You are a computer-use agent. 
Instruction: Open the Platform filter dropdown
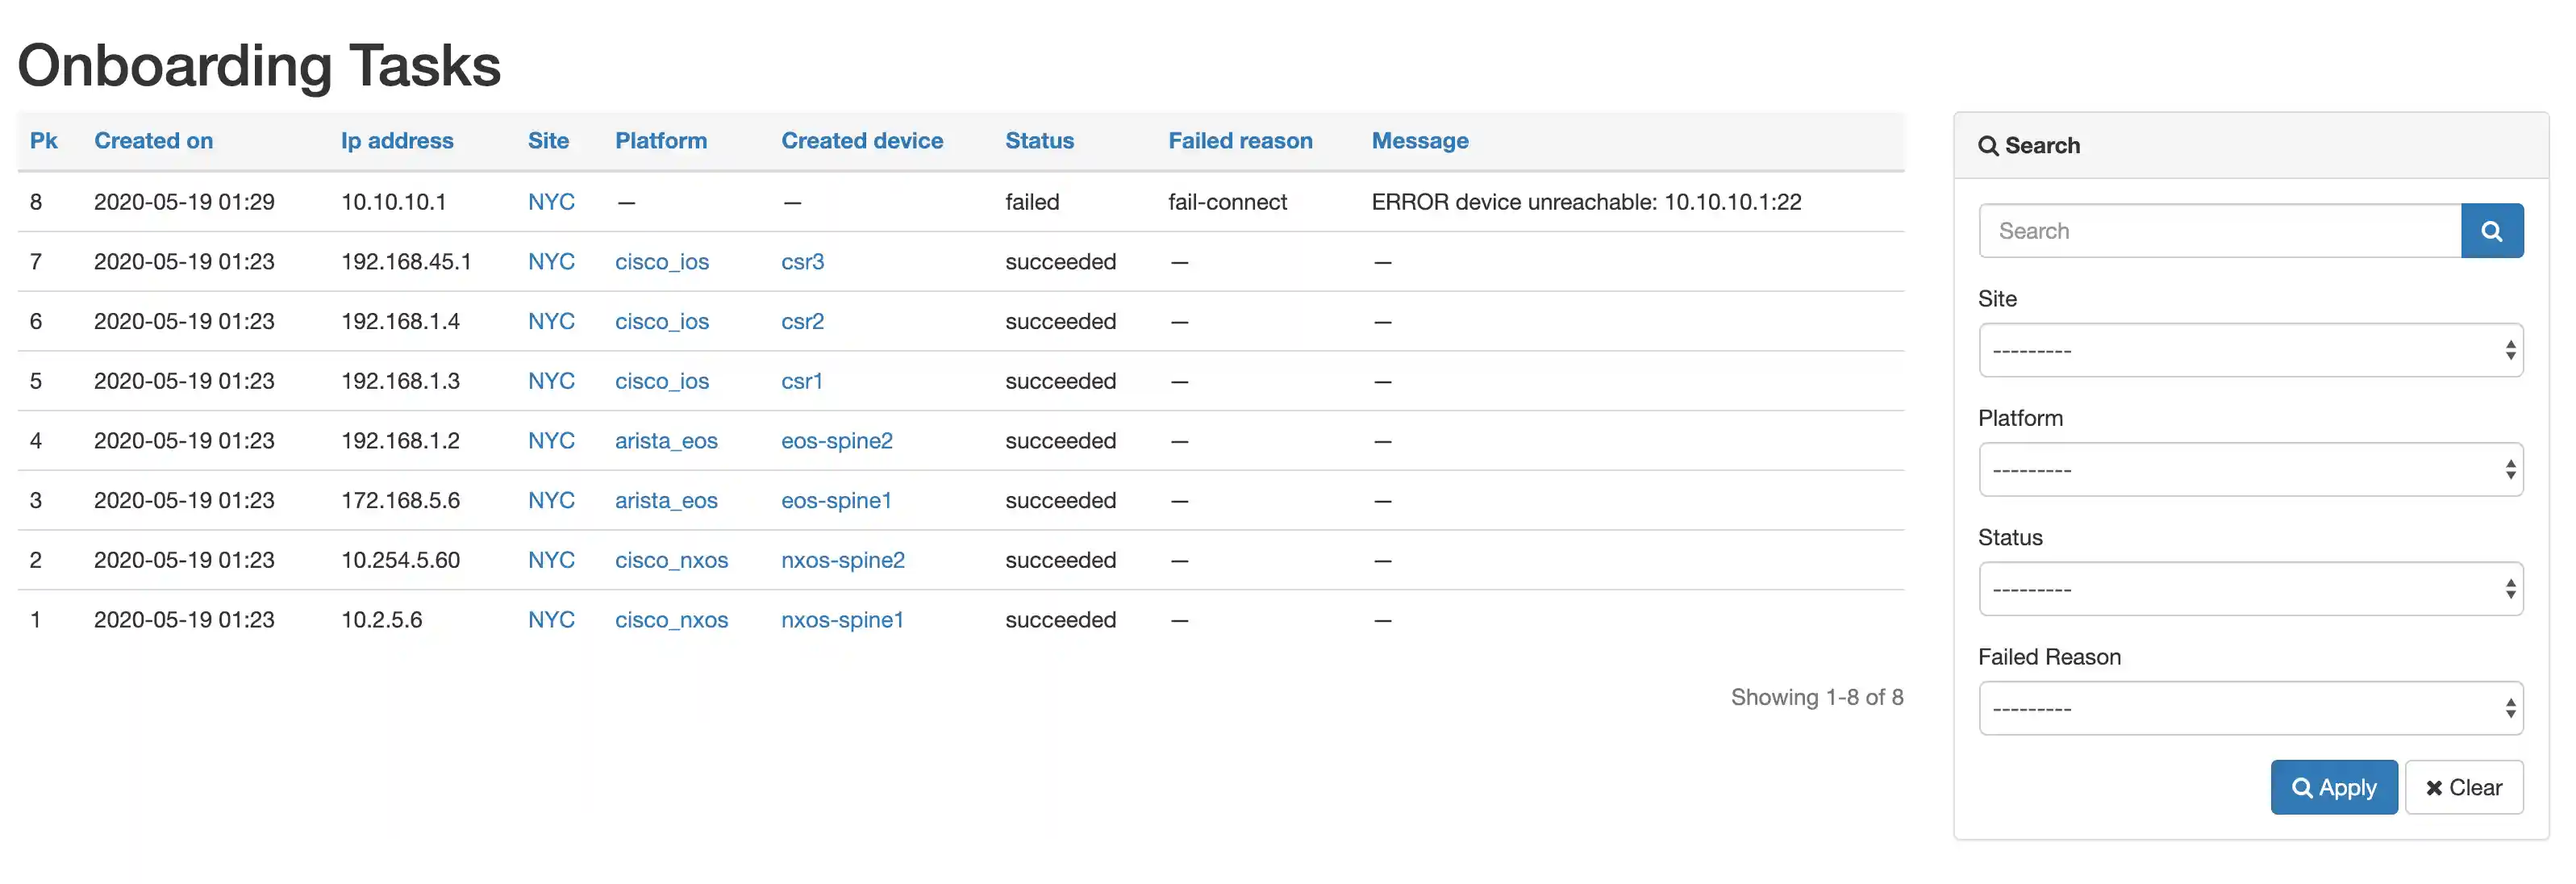click(x=2250, y=469)
